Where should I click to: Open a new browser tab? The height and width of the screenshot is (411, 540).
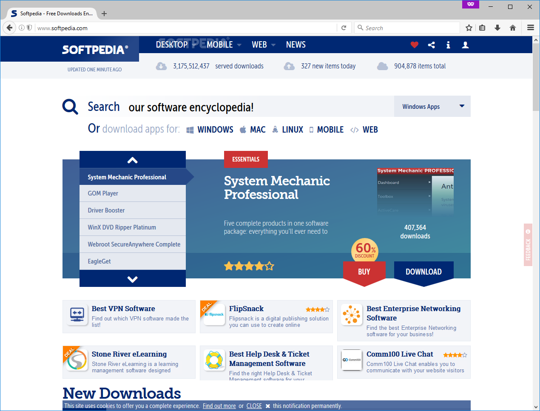(x=104, y=14)
